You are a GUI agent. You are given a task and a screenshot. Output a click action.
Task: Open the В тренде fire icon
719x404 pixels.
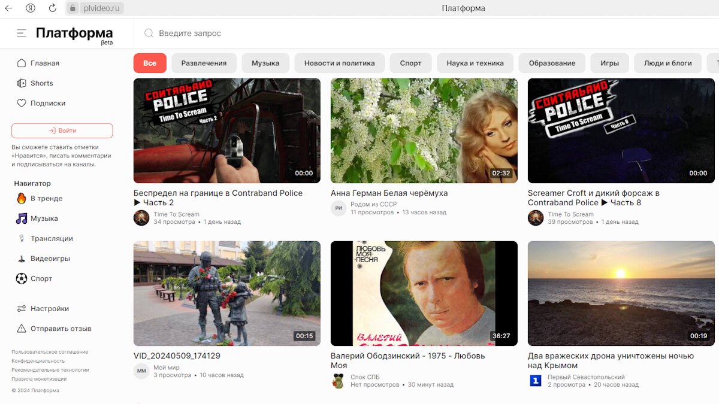pos(22,199)
